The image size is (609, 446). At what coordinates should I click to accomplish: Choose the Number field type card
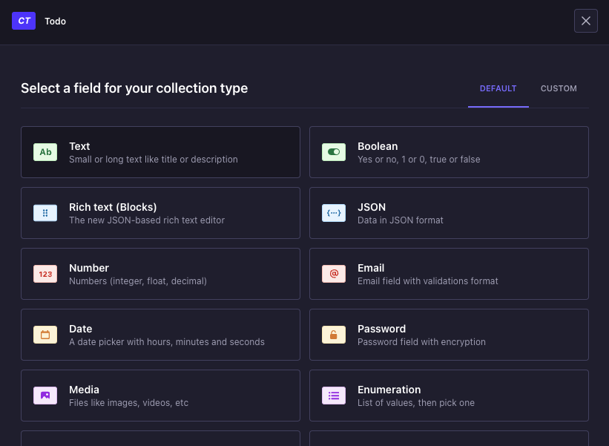[160, 274]
